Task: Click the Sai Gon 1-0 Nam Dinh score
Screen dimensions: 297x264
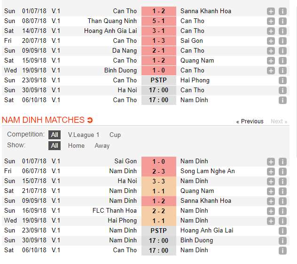Action: tap(158, 161)
